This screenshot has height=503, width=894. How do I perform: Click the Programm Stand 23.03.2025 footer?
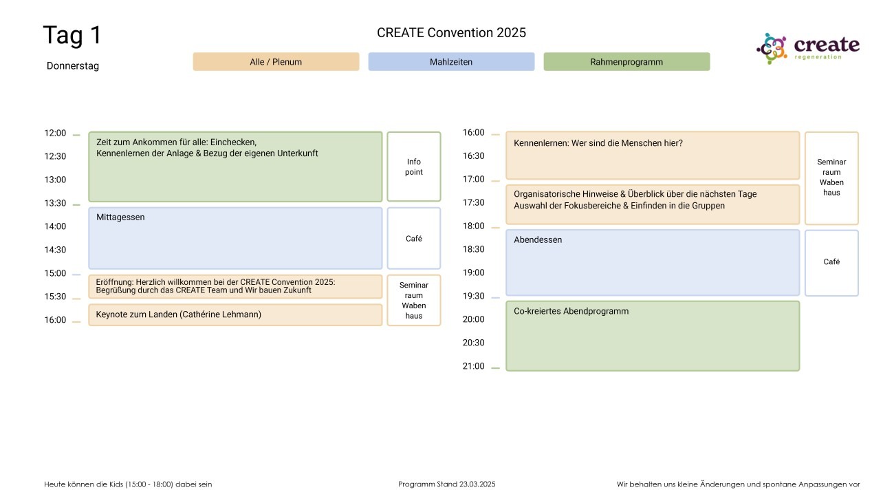[x=447, y=484]
